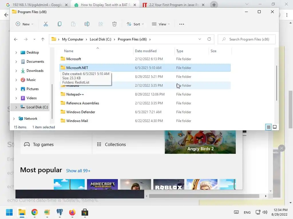The height and width of the screenshot is (219, 293).
Task: Expand the Local Disk (C:) tree node
Action: [x=16, y=107]
